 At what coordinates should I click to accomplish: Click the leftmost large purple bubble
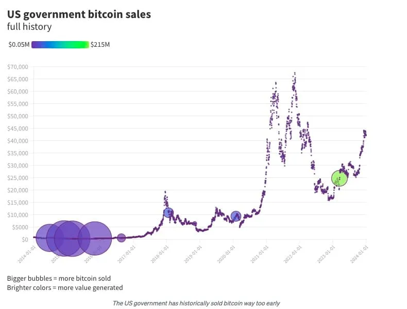(x=49, y=238)
